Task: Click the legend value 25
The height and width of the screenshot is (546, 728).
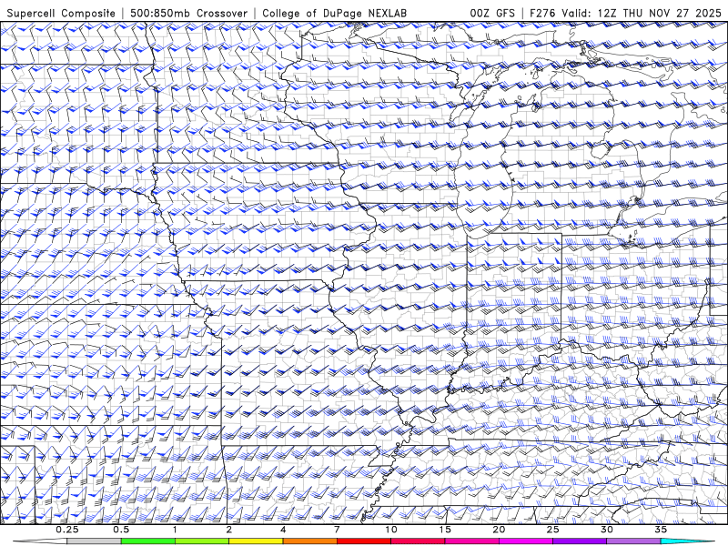Action: click(x=552, y=530)
